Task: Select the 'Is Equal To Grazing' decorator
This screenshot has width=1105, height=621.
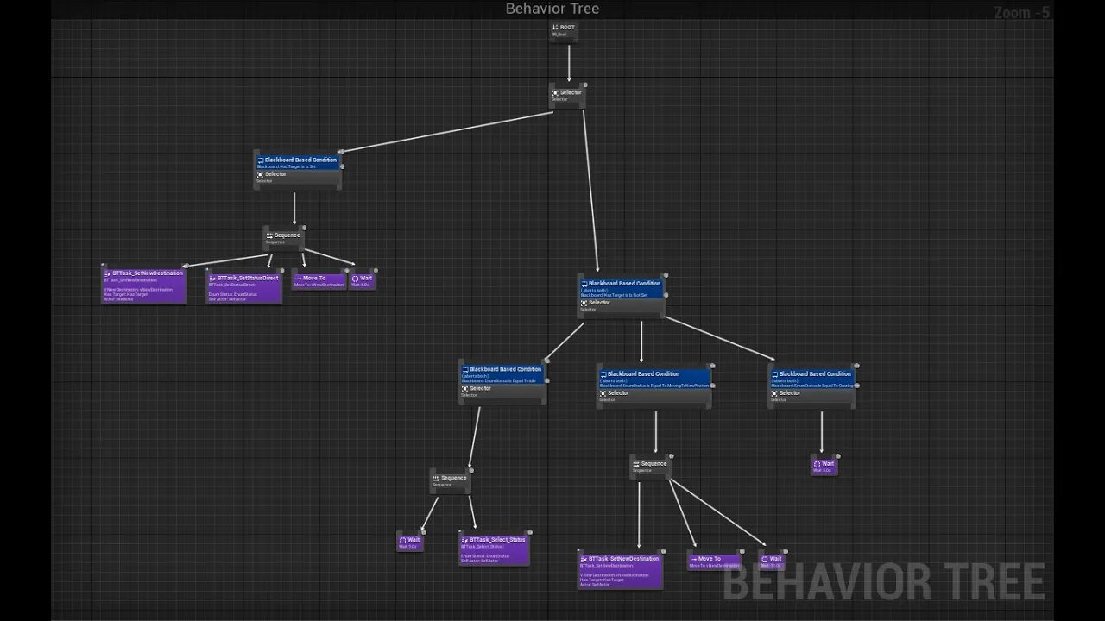Action: 811,379
